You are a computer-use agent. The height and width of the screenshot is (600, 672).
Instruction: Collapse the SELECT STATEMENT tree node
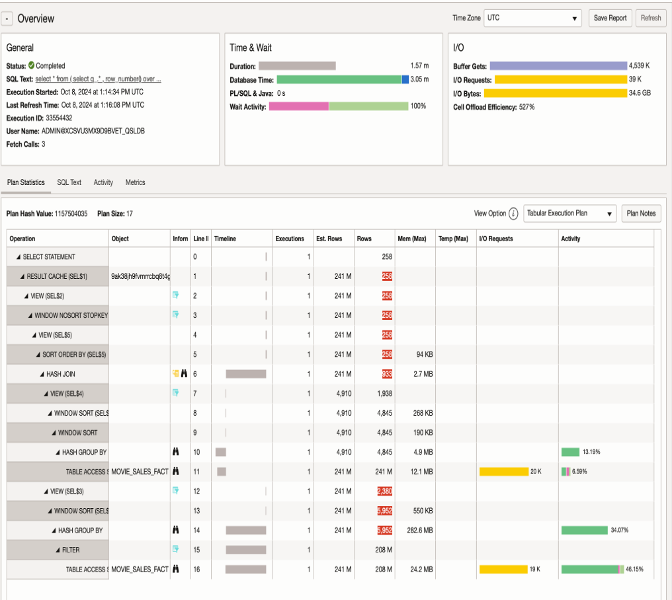(19, 257)
